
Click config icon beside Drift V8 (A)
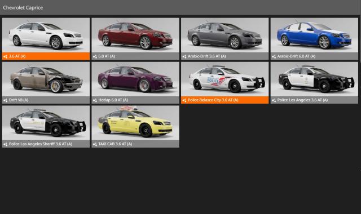coord(5,100)
